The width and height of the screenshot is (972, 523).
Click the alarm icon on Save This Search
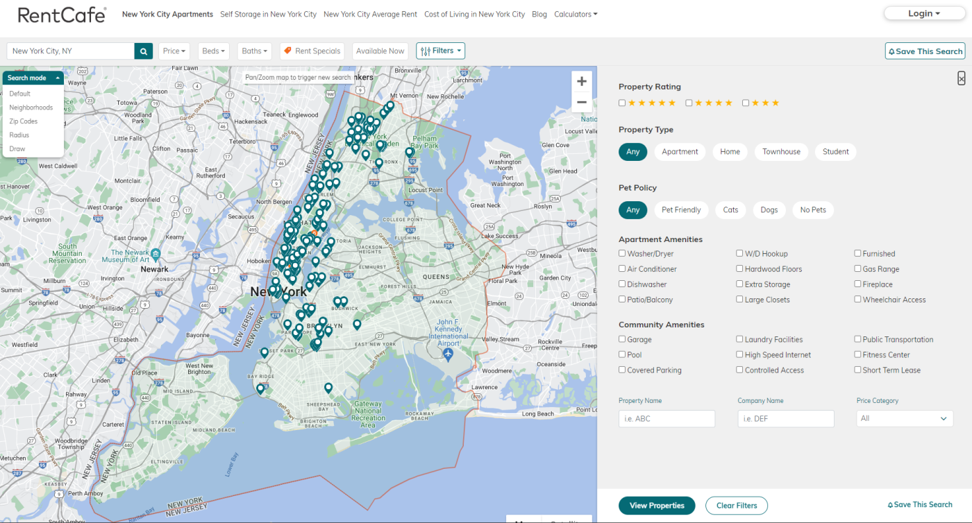[891, 51]
